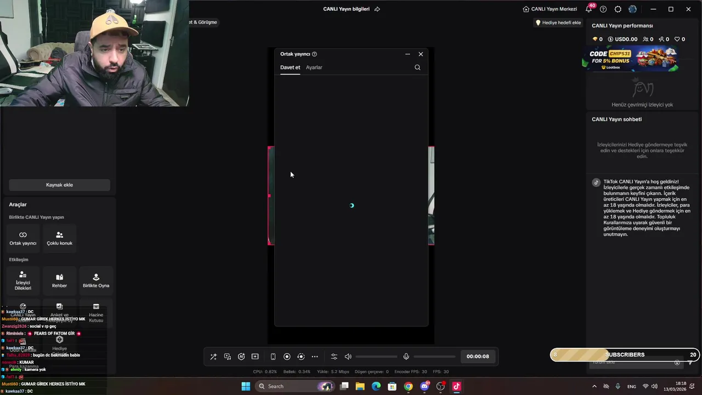Close the Ortak yayıncı dialog
702x395 pixels.
(421, 54)
